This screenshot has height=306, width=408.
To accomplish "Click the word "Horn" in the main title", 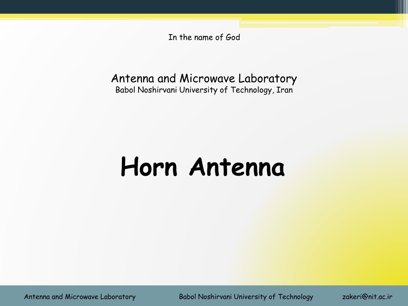I will 149,167.
